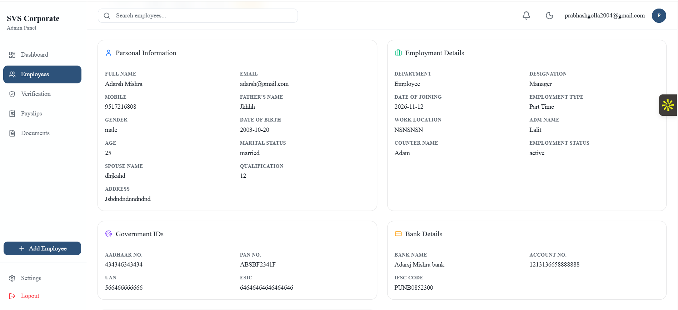Open the yellow asterisk side widget
This screenshot has width=678, height=310.
click(668, 105)
